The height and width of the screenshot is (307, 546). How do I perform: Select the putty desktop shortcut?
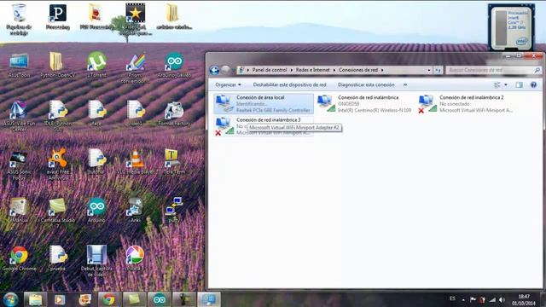click(x=174, y=211)
